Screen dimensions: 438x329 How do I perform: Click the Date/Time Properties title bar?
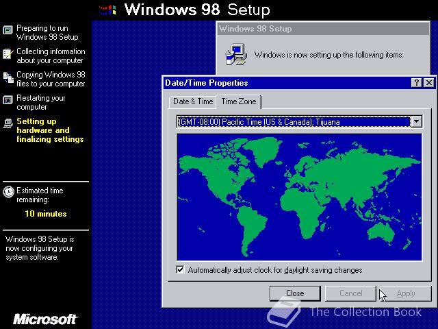tap(287, 83)
